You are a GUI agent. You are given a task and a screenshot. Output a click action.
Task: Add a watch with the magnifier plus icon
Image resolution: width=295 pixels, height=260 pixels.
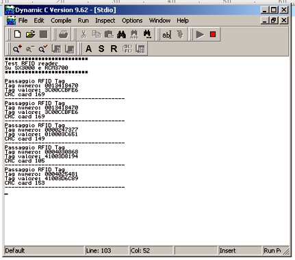pyautogui.click(x=17, y=48)
